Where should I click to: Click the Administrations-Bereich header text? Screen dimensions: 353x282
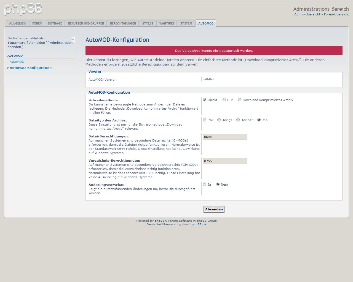pos(321,9)
